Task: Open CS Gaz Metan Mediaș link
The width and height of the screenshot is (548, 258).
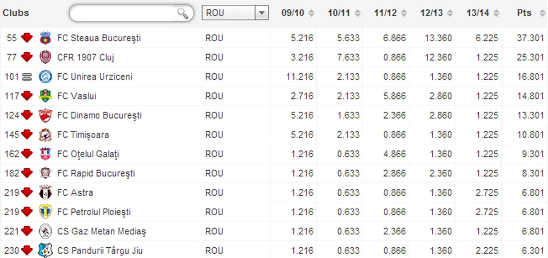Action: tap(101, 231)
